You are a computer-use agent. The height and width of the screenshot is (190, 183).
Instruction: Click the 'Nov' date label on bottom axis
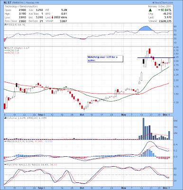click(x=124, y=188)
